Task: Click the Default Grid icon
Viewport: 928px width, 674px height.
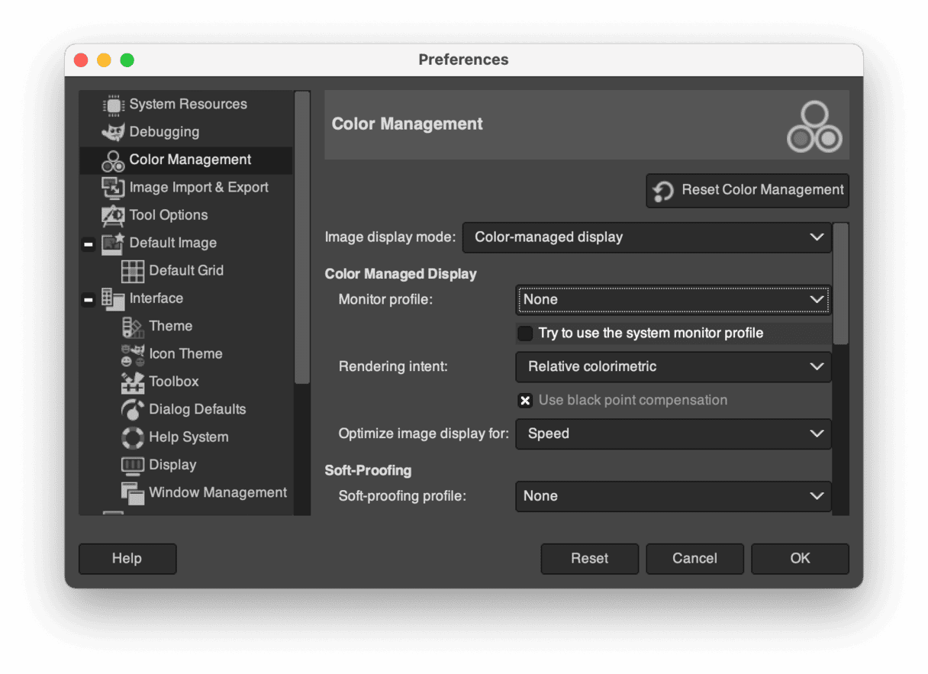Action: (x=133, y=271)
